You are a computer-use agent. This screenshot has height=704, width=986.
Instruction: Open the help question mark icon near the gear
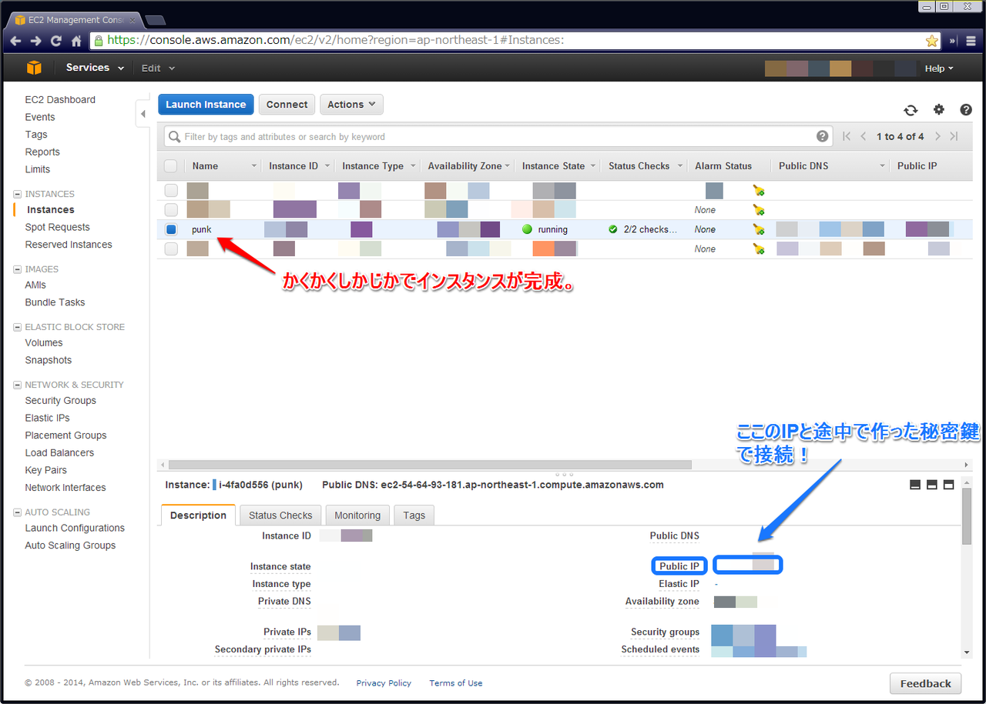click(x=966, y=110)
